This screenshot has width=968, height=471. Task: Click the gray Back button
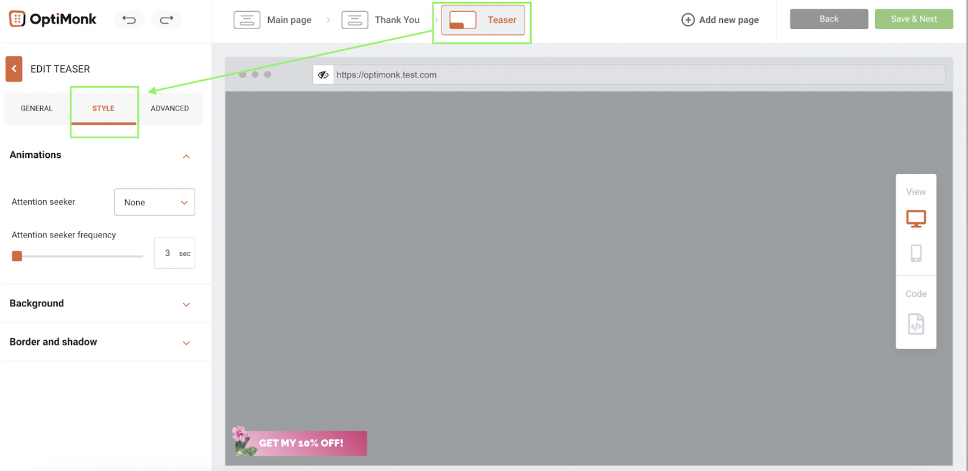click(829, 19)
